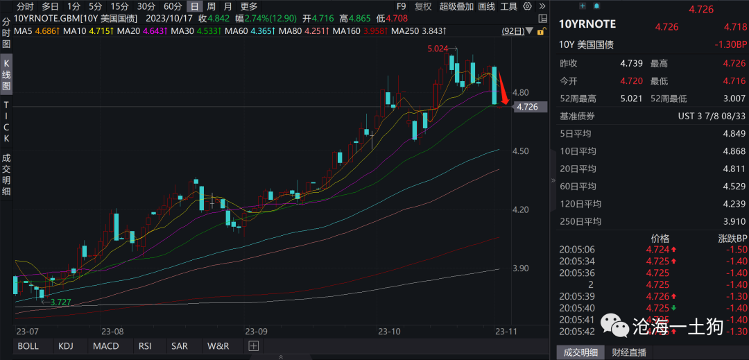Click the 20:05:40 trade row
This screenshot has width=749, height=360.
(x=652, y=307)
